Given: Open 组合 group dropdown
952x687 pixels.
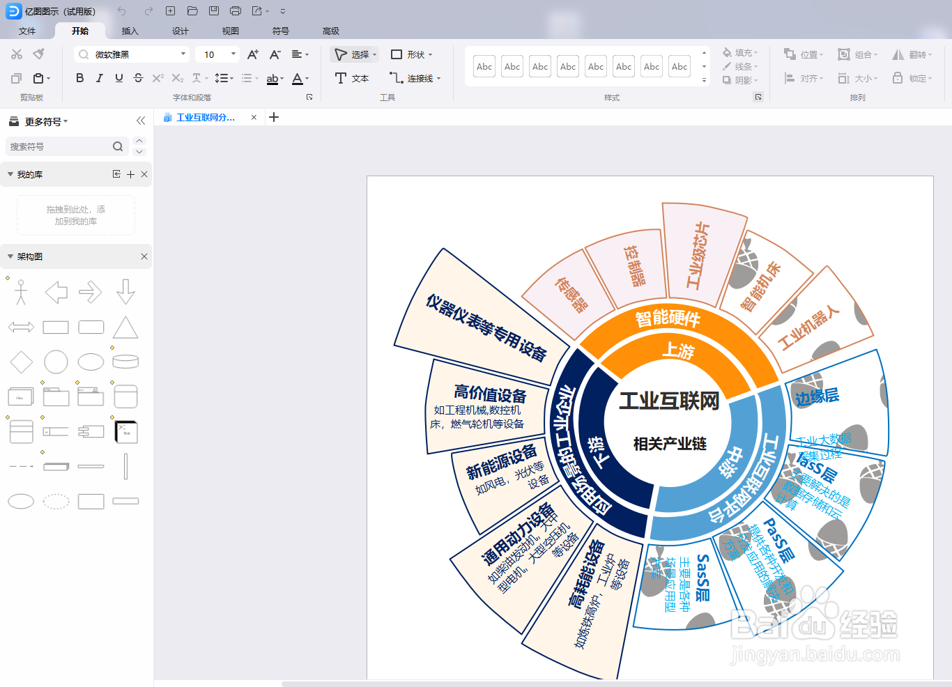Looking at the screenshot, I should (858, 54).
